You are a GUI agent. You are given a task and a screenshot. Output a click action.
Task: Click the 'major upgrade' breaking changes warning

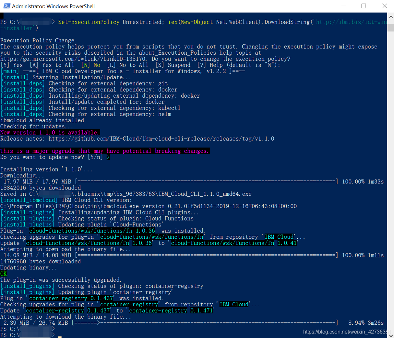tap(104, 151)
